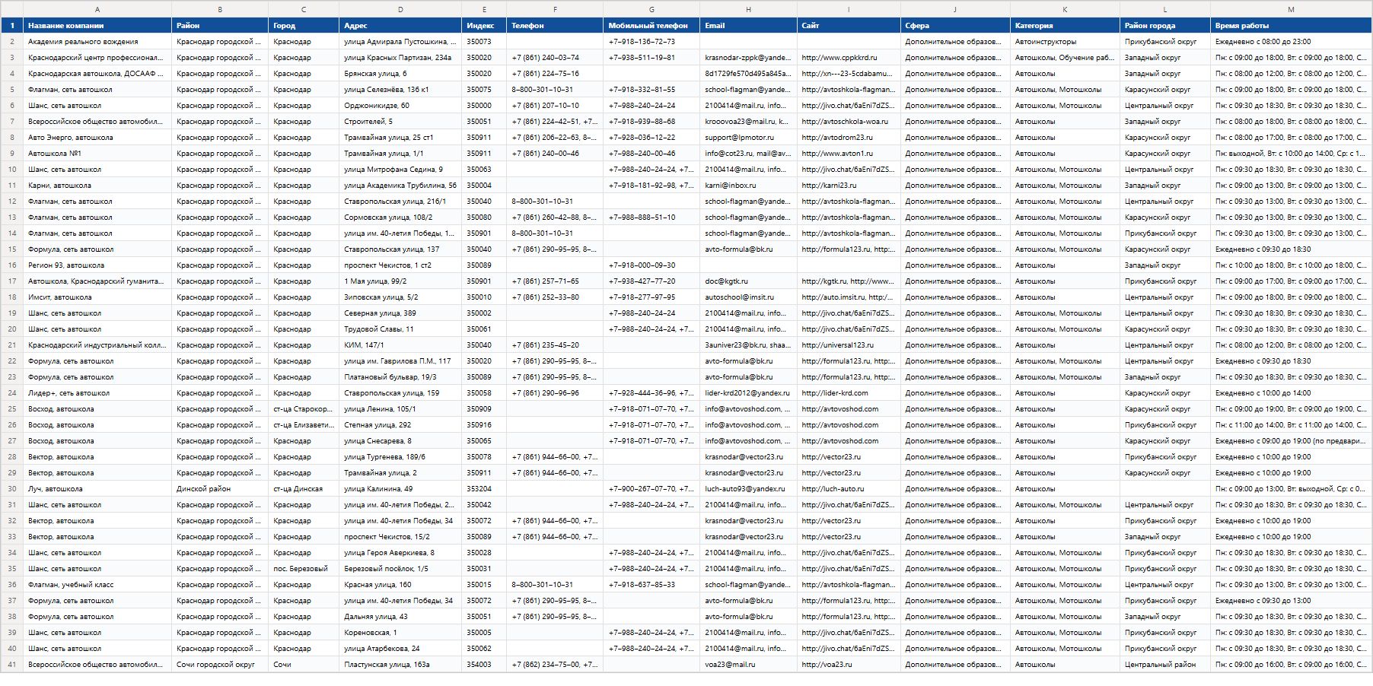Select the "Лидер+, сеть автошкол" cell
Viewport: 1373px width, 686px height.
tap(97, 392)
